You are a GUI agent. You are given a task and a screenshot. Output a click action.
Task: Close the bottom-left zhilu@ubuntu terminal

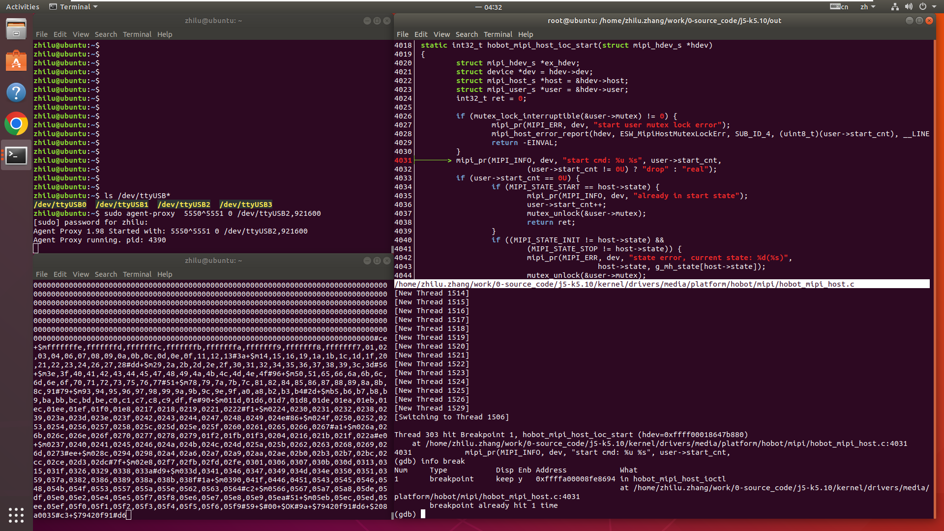(x=387, y=261)
